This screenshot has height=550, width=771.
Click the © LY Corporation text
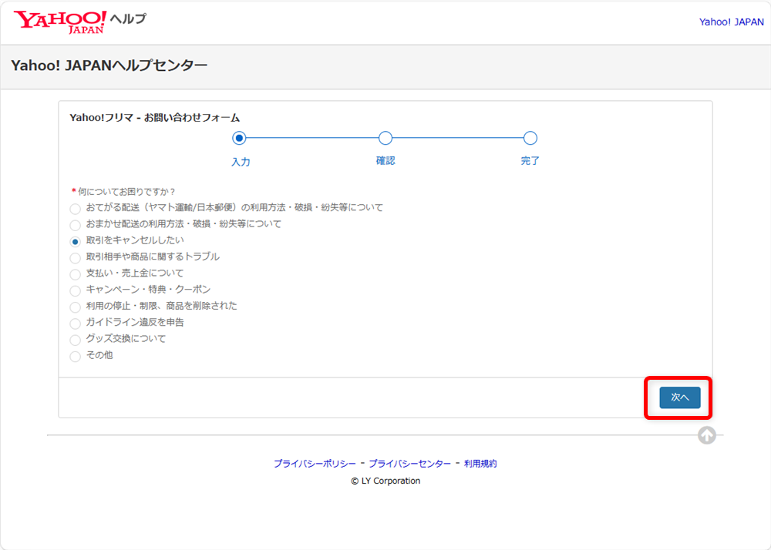click(x=385, y=481)
